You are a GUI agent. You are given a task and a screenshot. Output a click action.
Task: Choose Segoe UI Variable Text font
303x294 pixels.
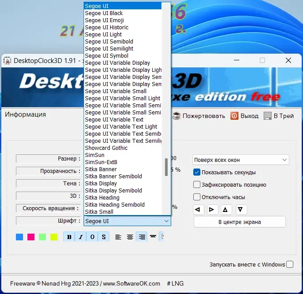(x=123, y=119)
